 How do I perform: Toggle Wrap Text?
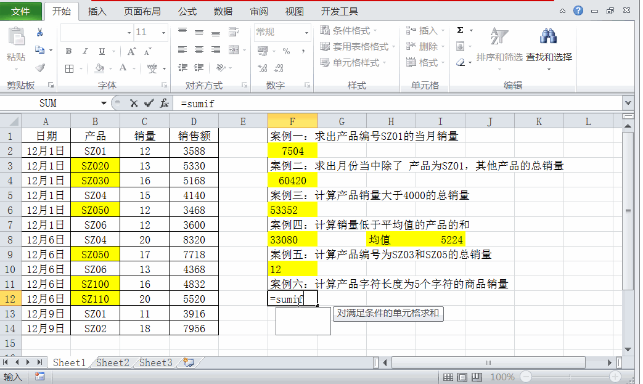[233, 32]
